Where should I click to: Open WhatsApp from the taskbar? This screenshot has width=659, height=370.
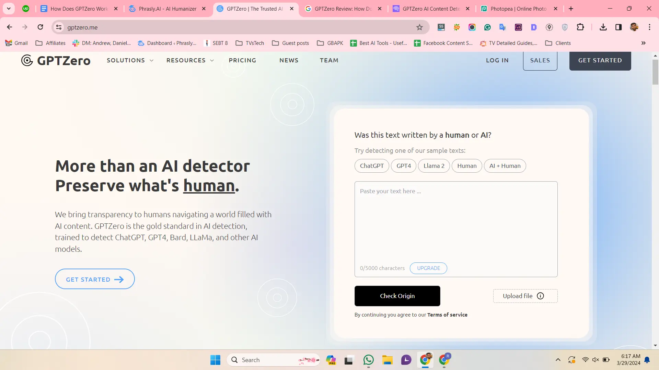[369, 360]
